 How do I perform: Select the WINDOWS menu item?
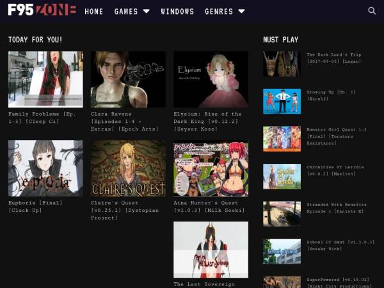pyautogui.click(x=177, y=12)
